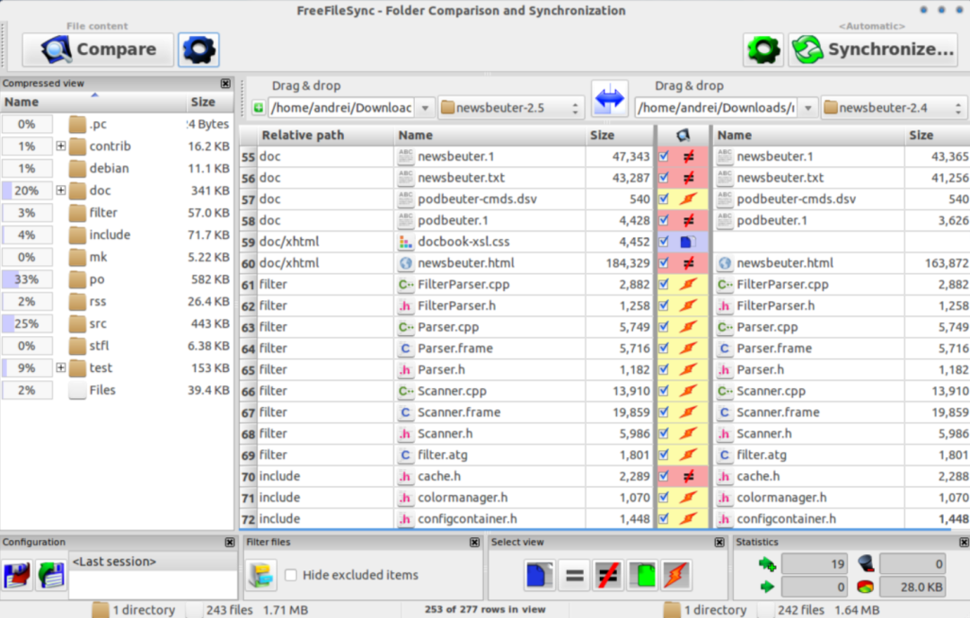Click the Synchronize button
This screenshot has height=618, width=970.
point(873,49)
